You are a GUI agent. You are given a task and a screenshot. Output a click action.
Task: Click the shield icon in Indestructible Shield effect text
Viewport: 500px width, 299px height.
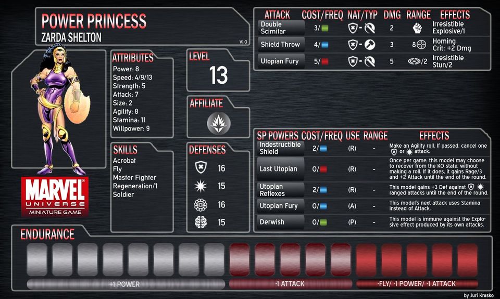pyautogui.click(x=394, y=152)
